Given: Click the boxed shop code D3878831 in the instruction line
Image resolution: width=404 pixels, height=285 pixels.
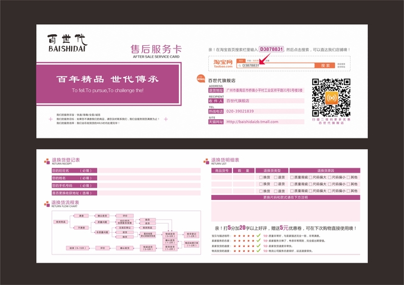Looking at the screenshot, I should [x=271, y=49].
